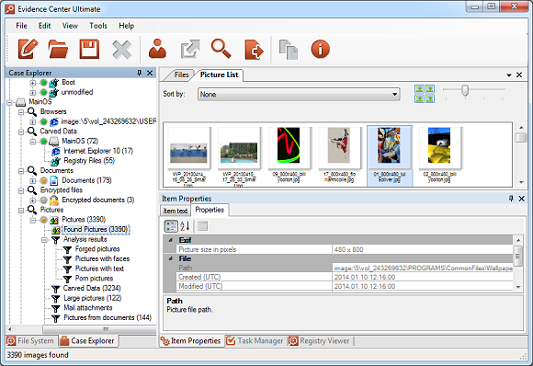The height and width of the screenshot is (366, 533).
Task: Collapse the File property group
Action: 171,258
